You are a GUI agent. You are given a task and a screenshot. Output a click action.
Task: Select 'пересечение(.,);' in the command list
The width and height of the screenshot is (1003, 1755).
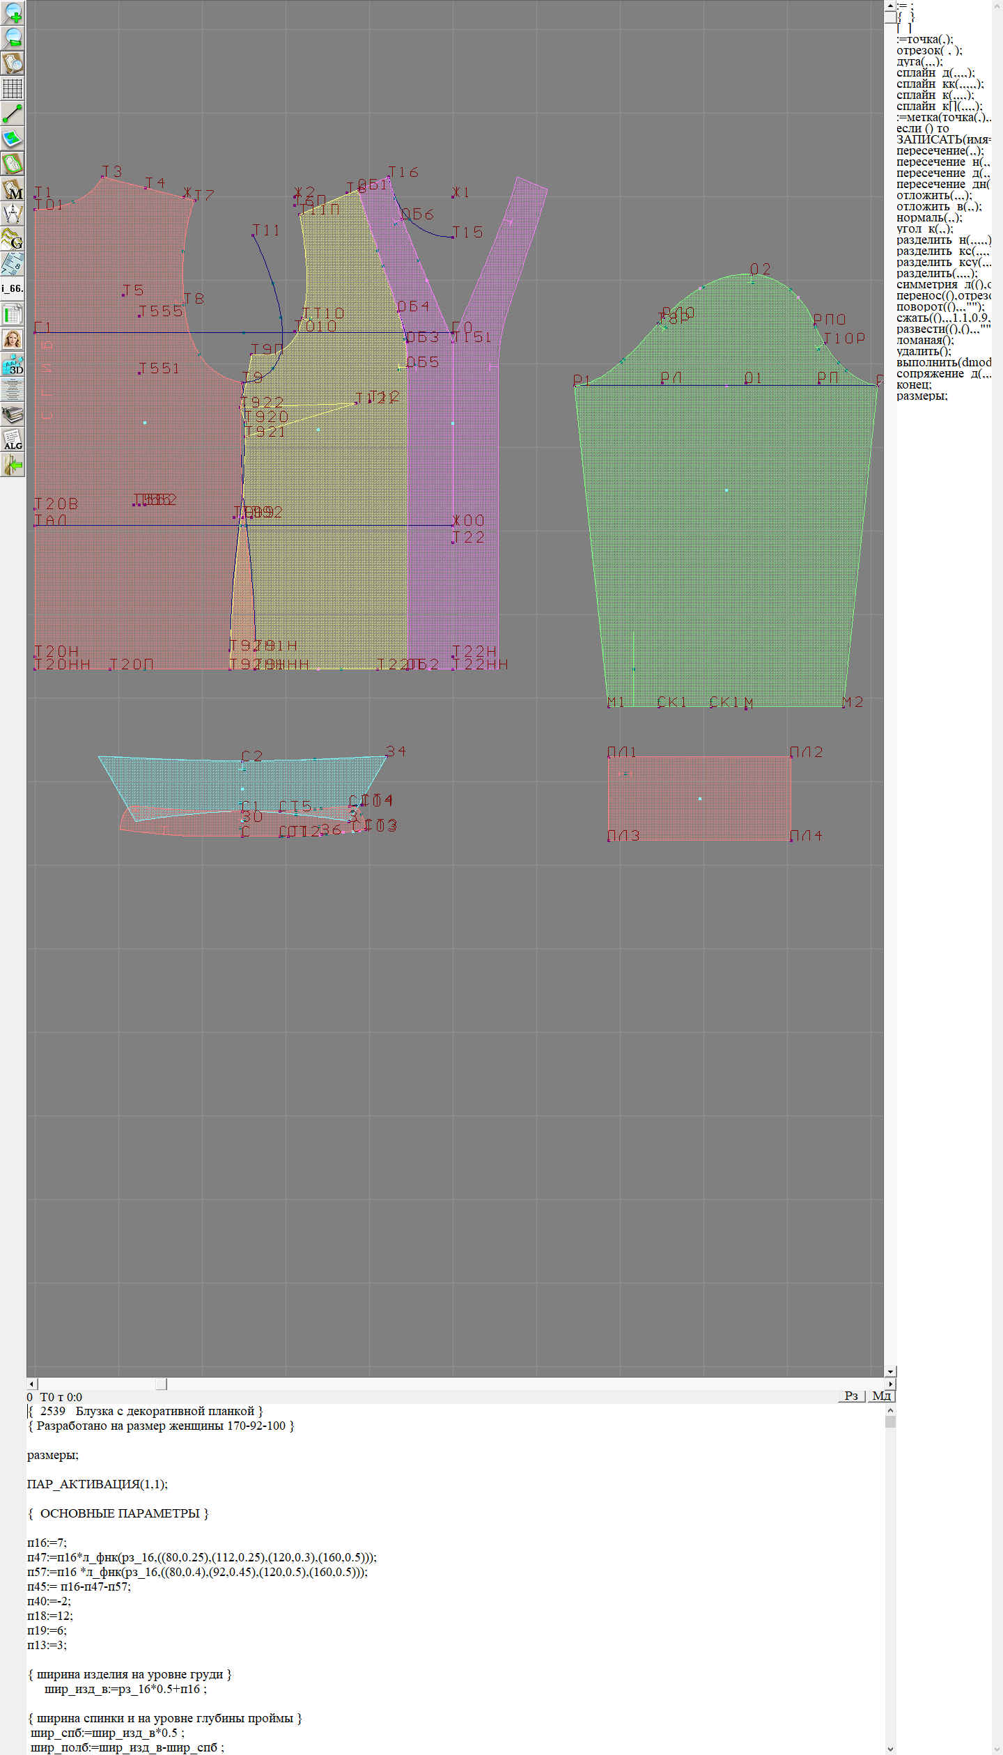[x=940, y=151]
